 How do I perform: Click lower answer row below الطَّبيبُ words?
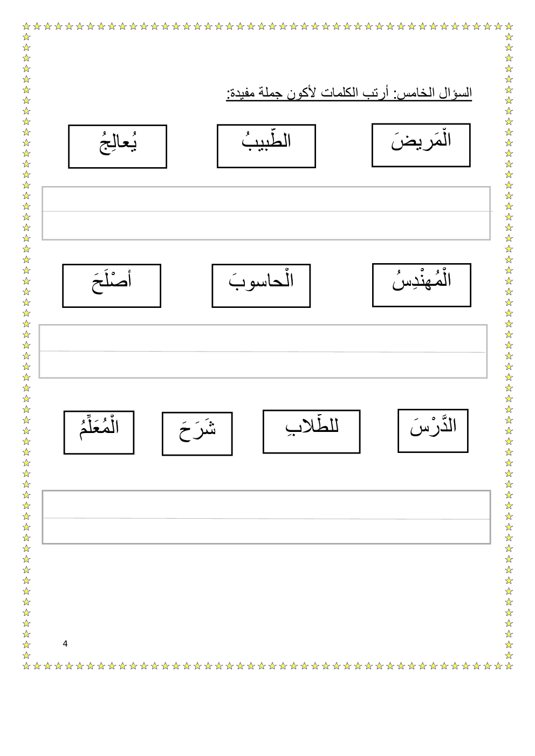click(266, 225)
